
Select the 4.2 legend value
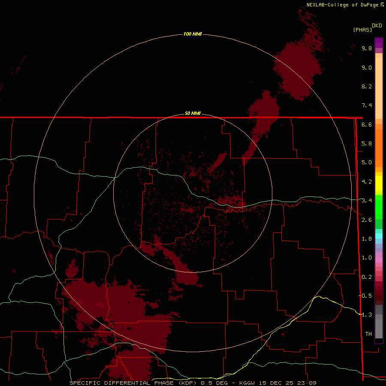tap(367, 182)
